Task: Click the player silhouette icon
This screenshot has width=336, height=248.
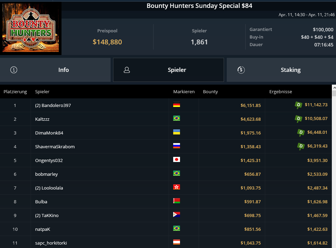Action: [127, 70]
